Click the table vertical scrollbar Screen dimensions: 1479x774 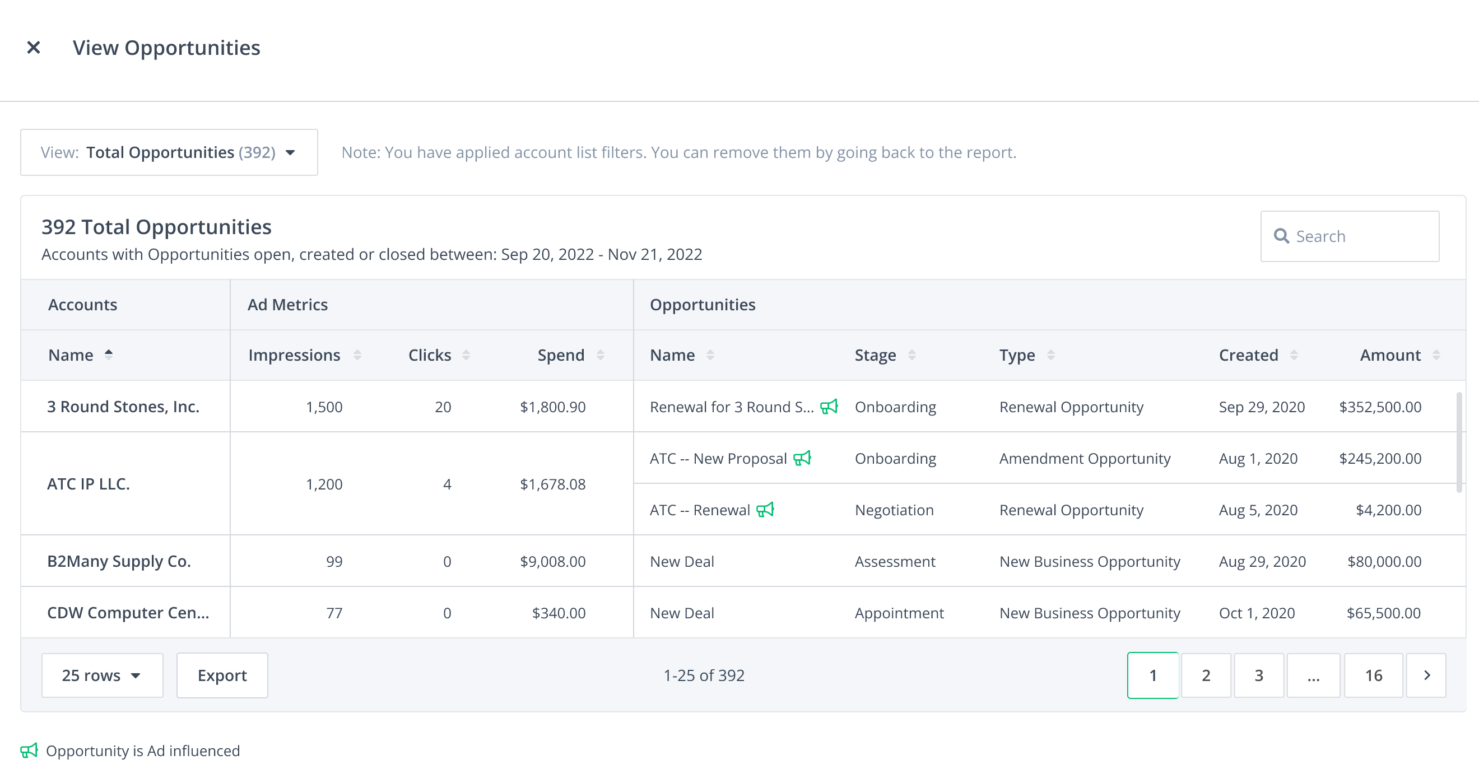[x=1459, y=442]
